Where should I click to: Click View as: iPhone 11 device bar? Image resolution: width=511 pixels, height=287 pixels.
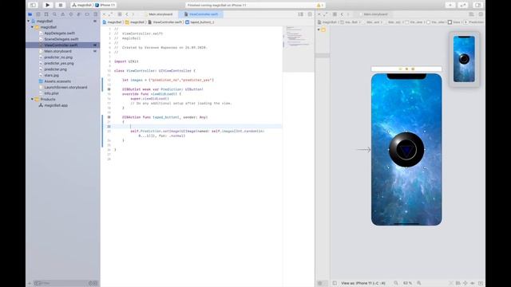pos(363,283)
